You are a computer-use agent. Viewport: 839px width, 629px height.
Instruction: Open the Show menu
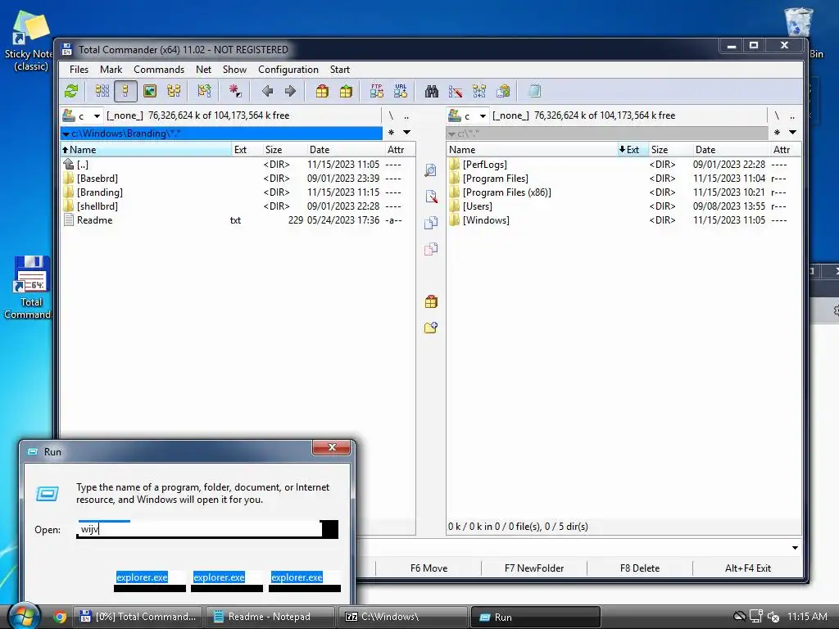(234, 70)
